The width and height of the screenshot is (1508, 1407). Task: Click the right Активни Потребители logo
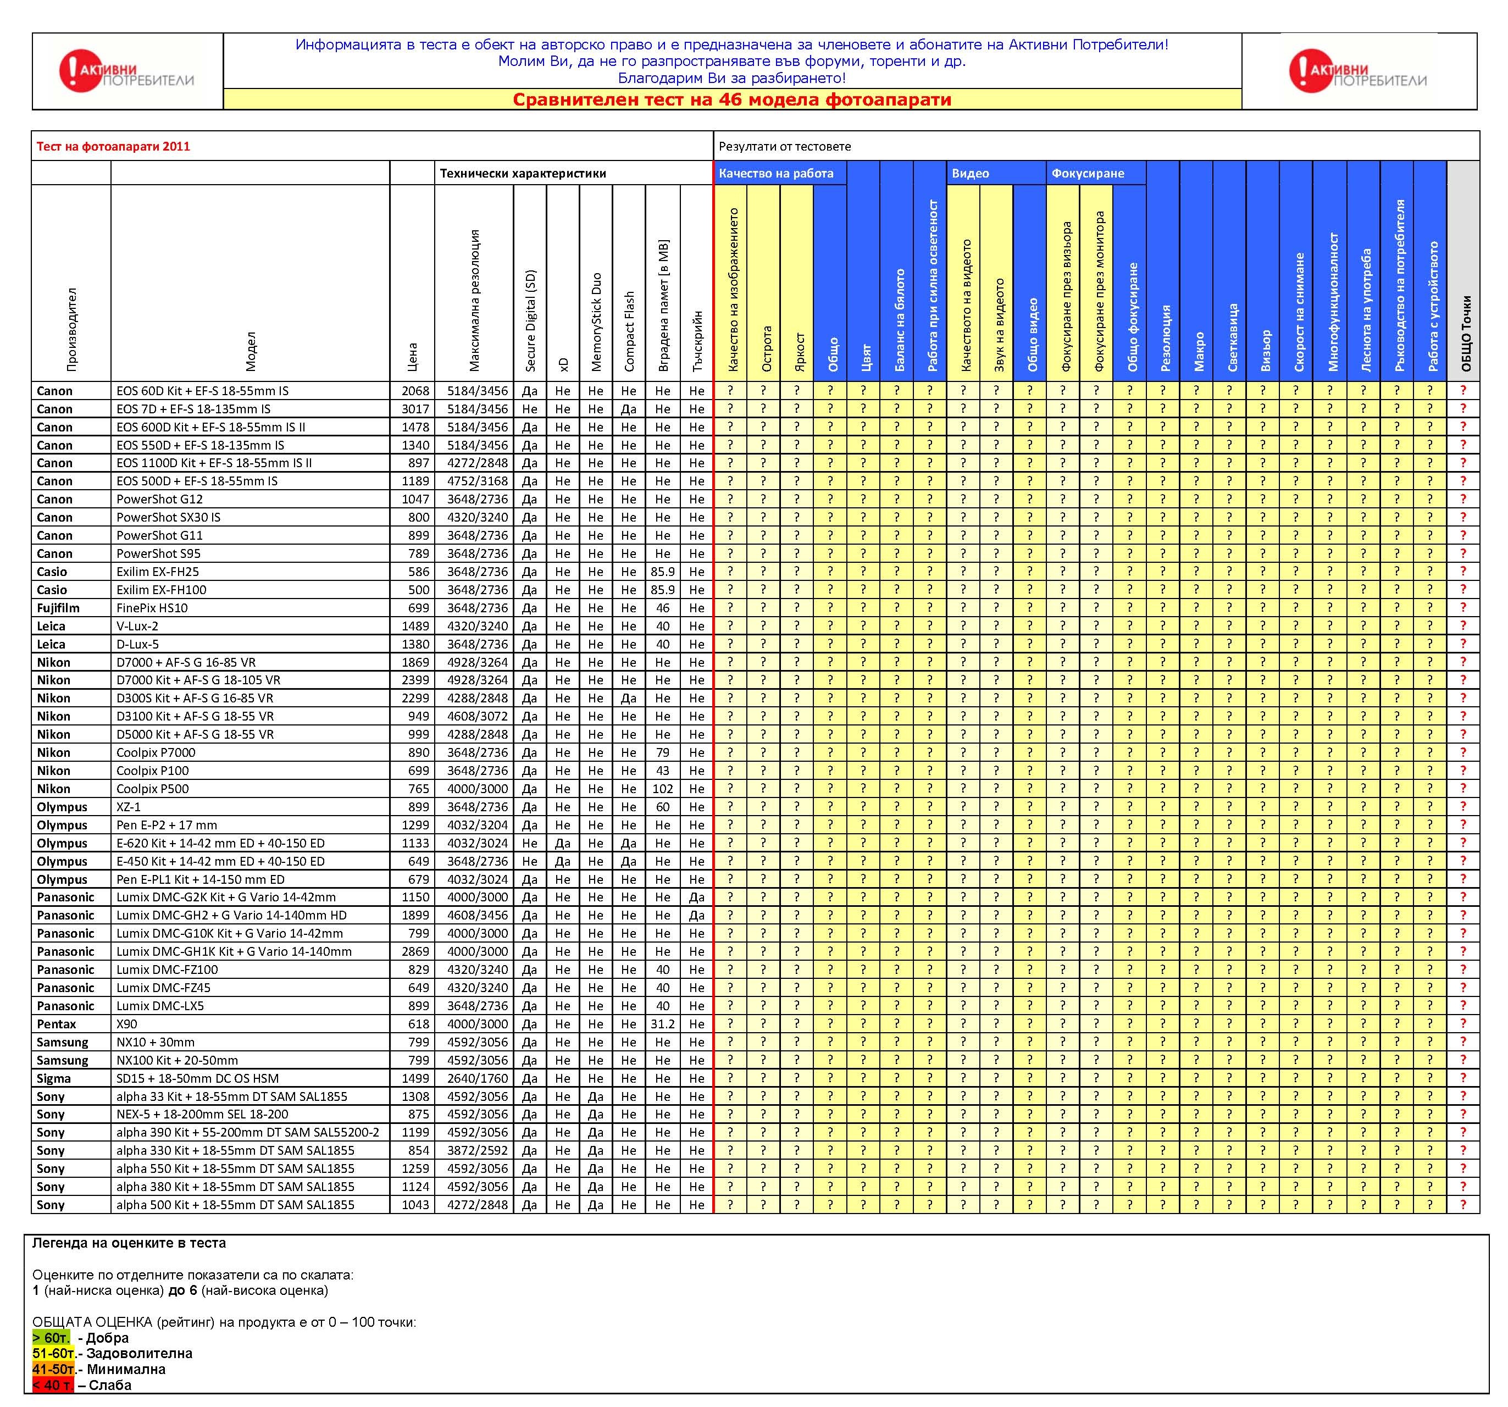click(1358, 72)
